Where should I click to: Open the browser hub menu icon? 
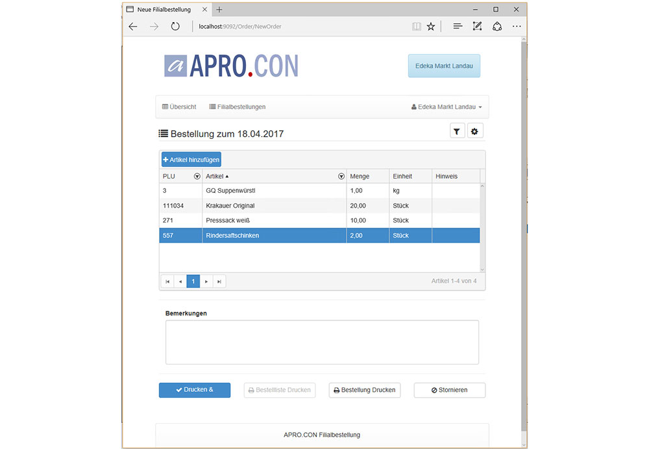point(458,27)
